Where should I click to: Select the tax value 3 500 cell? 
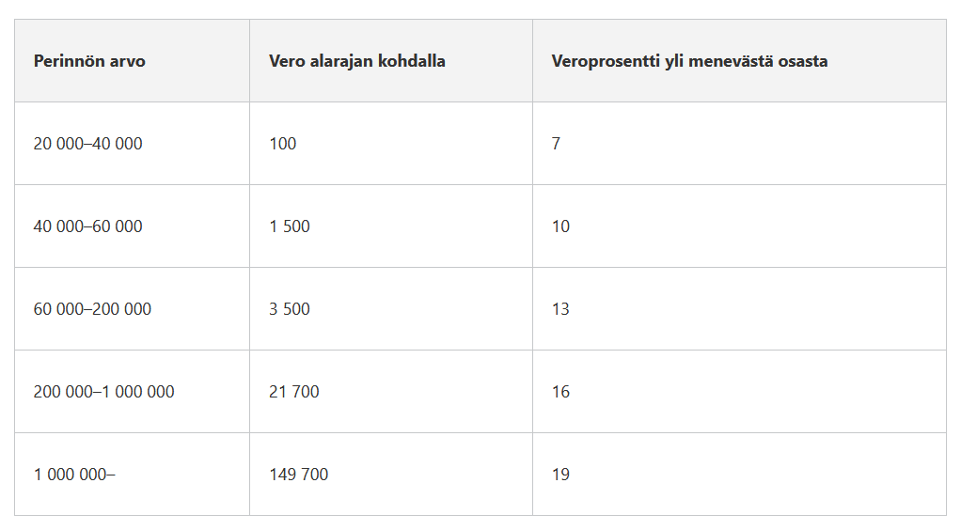[x=290, y=309]
